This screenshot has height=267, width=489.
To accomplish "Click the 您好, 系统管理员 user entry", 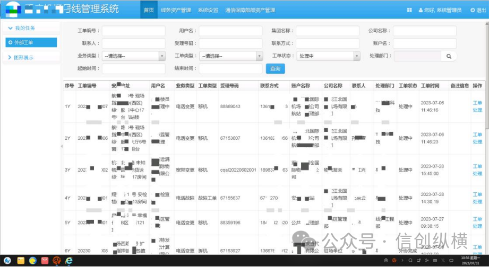I will 440,10.
